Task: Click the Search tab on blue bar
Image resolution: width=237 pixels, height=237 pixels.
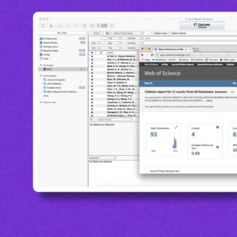Action: tap(149, 83)
